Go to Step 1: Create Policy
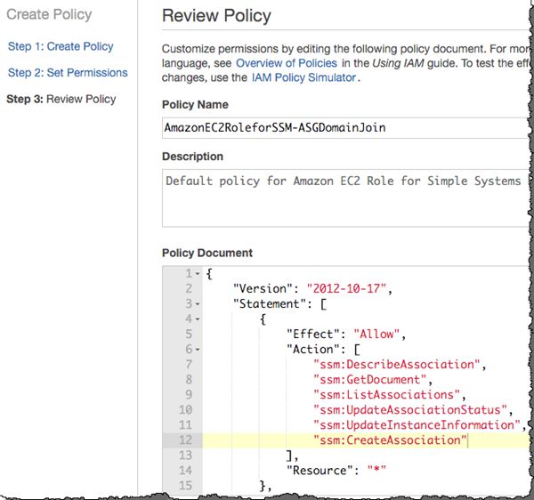The width and height of the screenshot is (534, 500). tap(61, 46)
